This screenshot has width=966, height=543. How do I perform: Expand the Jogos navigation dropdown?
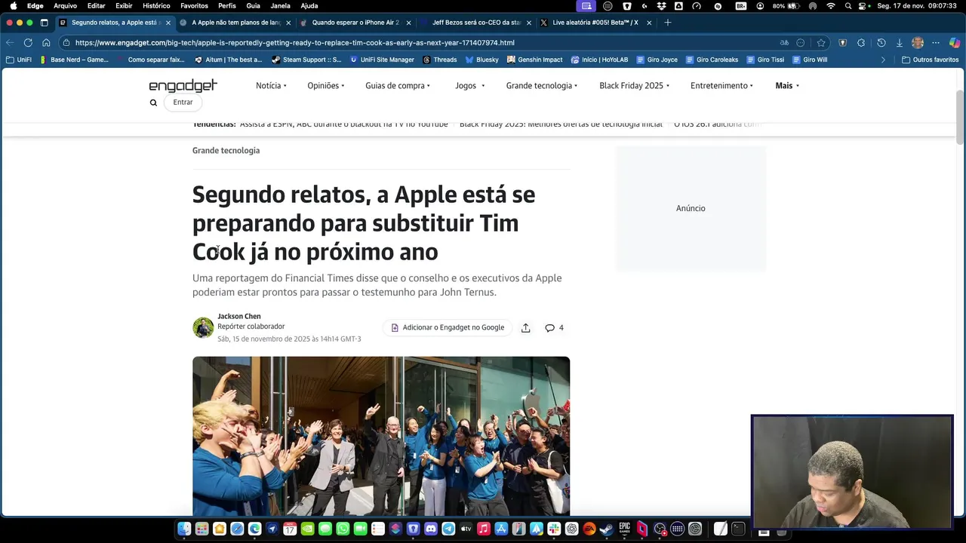pyautogui.click(x=469, y=86)
